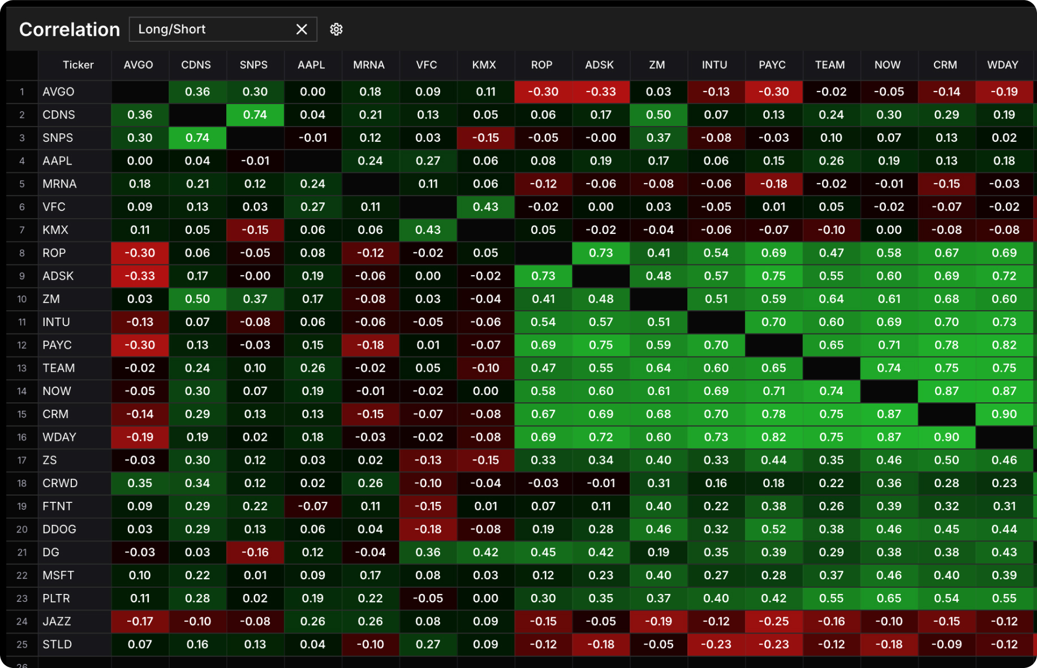
Task: Click ROP row ADSK cell 0.73
Action: pos(601,253)
